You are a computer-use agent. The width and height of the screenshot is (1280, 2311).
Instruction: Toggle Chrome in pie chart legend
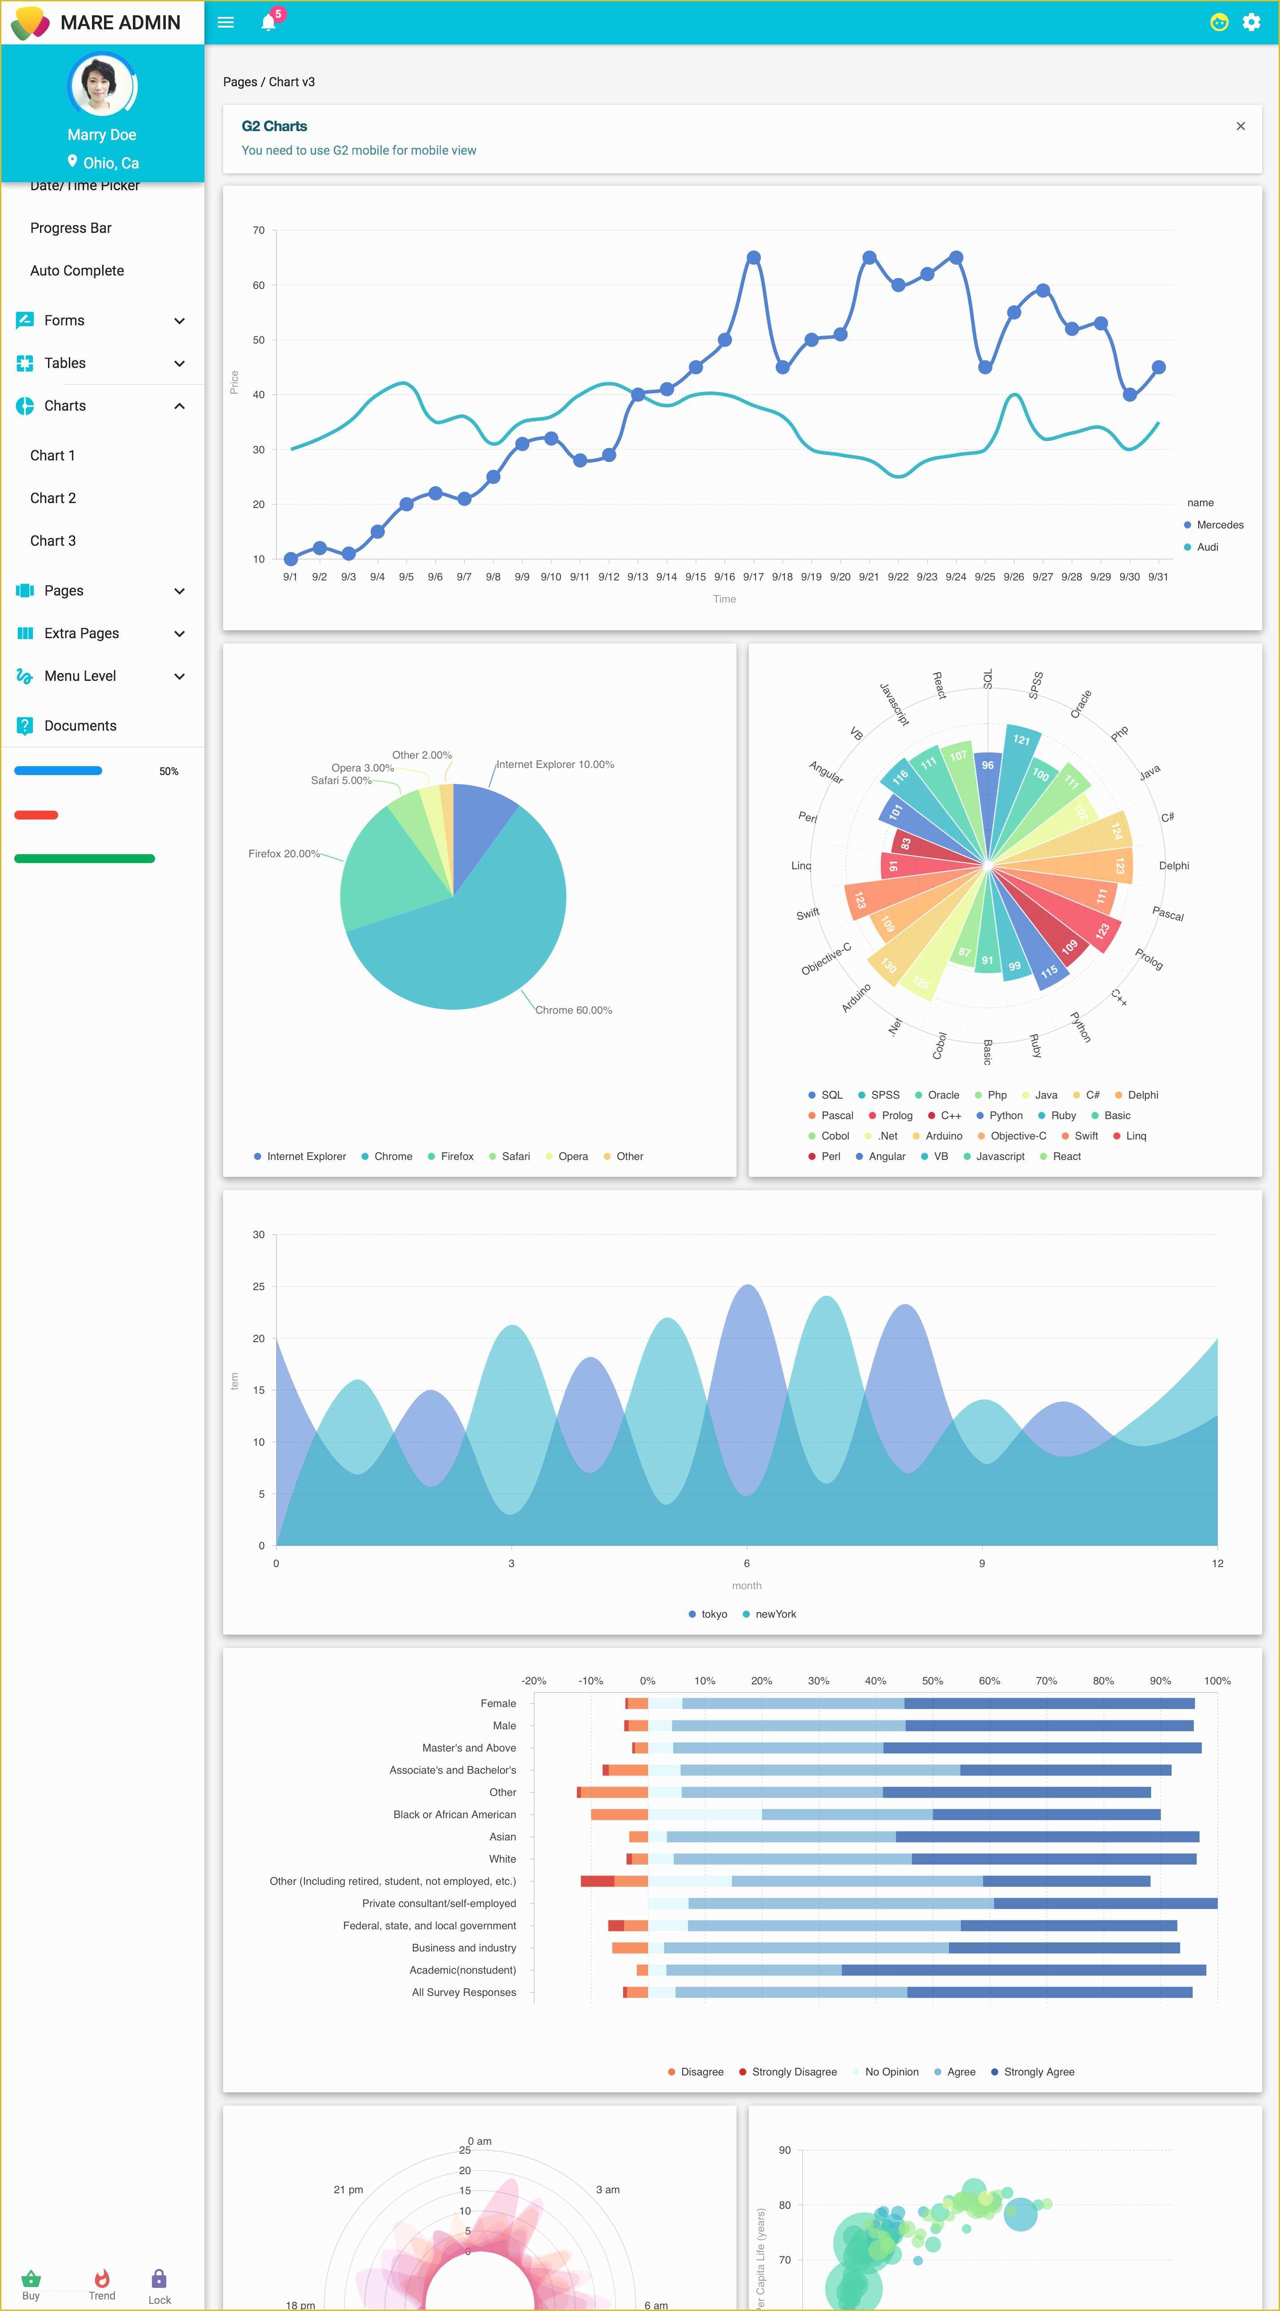click(x=387, y=1156)
